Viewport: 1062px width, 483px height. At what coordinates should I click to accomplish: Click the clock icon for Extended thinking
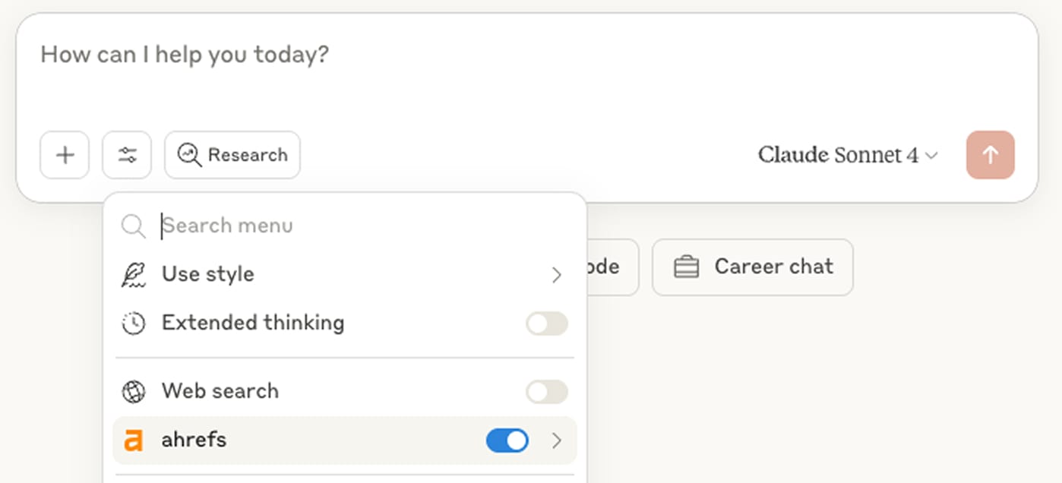(134, 324)
